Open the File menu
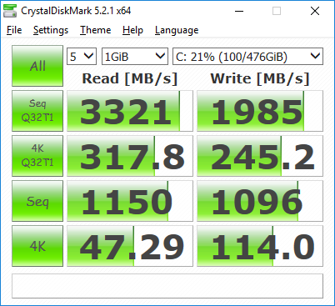This screenshot has height=306, width=335. pyautogui.click(x=14, y=30)
